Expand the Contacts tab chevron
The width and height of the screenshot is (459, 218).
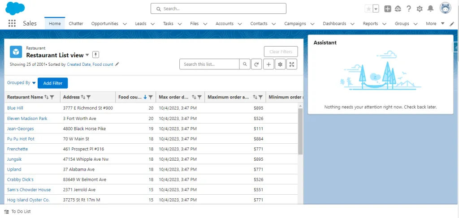click(274, 24)
